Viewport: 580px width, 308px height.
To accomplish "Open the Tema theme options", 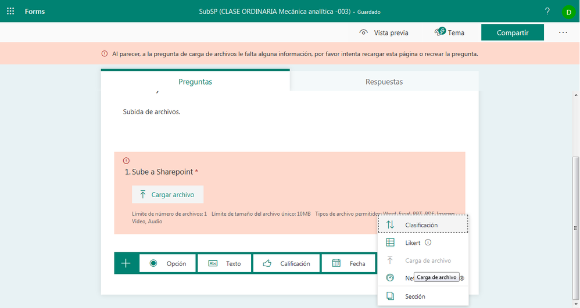I will tap(449, 32).
